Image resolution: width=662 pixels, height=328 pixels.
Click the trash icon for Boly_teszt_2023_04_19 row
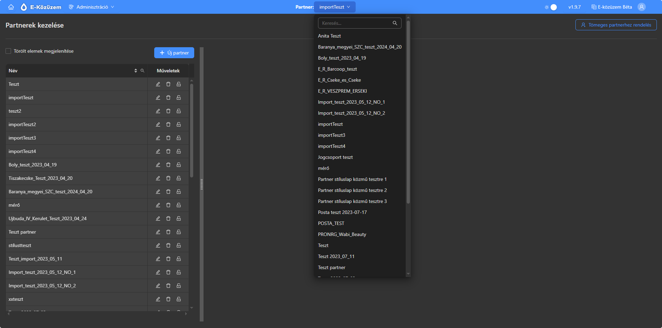(x=168, y=165)
